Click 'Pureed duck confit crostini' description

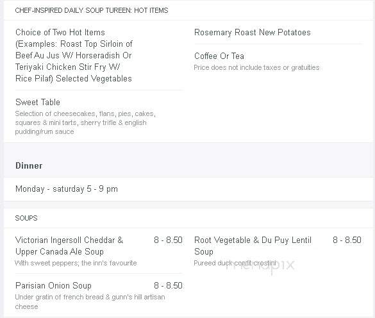point(235,263)
